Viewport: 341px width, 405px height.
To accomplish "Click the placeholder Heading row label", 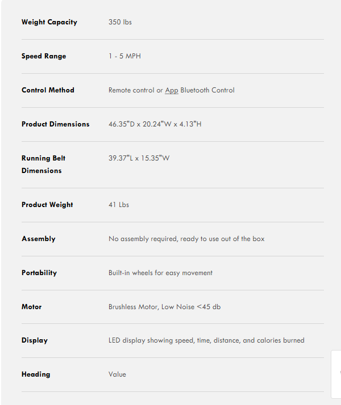I will 36,374.
